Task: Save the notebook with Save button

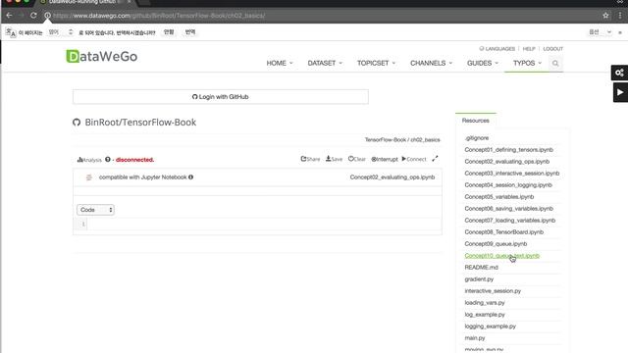Action: click(x=334, y=159)
